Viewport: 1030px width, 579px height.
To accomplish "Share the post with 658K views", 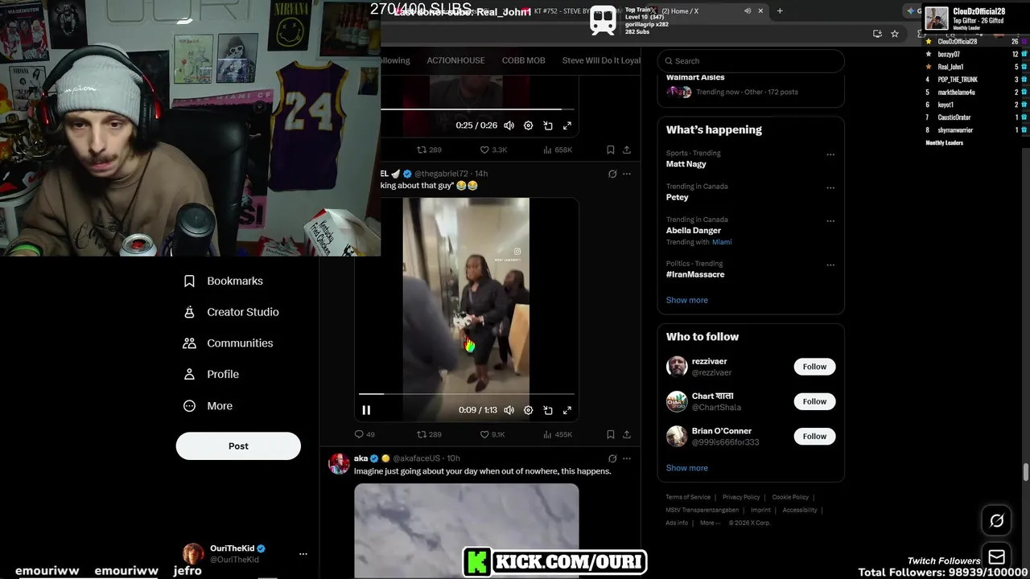I will pyautogui.click(x=627, y=150).
